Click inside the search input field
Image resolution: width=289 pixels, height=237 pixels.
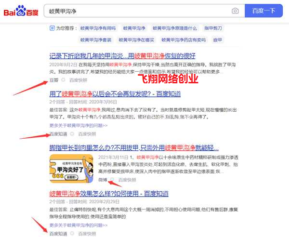coord(135,11)
